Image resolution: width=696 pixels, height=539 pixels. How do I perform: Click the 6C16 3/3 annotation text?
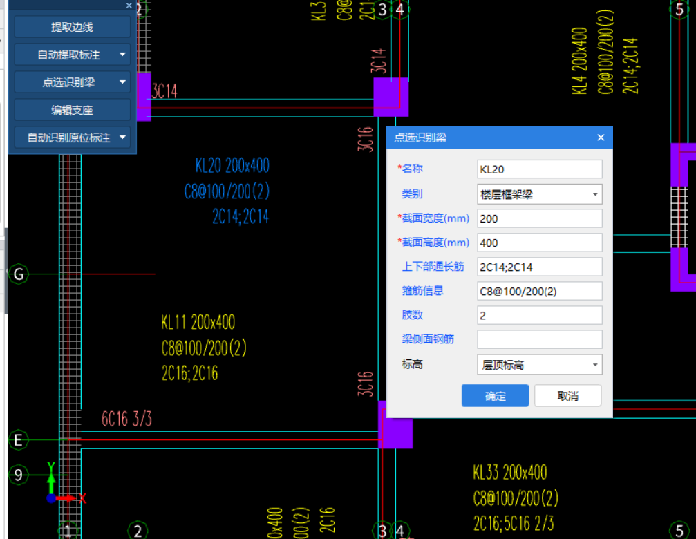pyautogui.click(x=126, y=419)
